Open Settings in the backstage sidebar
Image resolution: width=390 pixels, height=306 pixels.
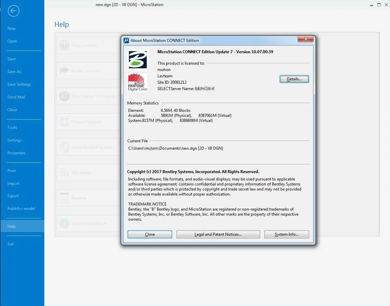tap(14, 140)
